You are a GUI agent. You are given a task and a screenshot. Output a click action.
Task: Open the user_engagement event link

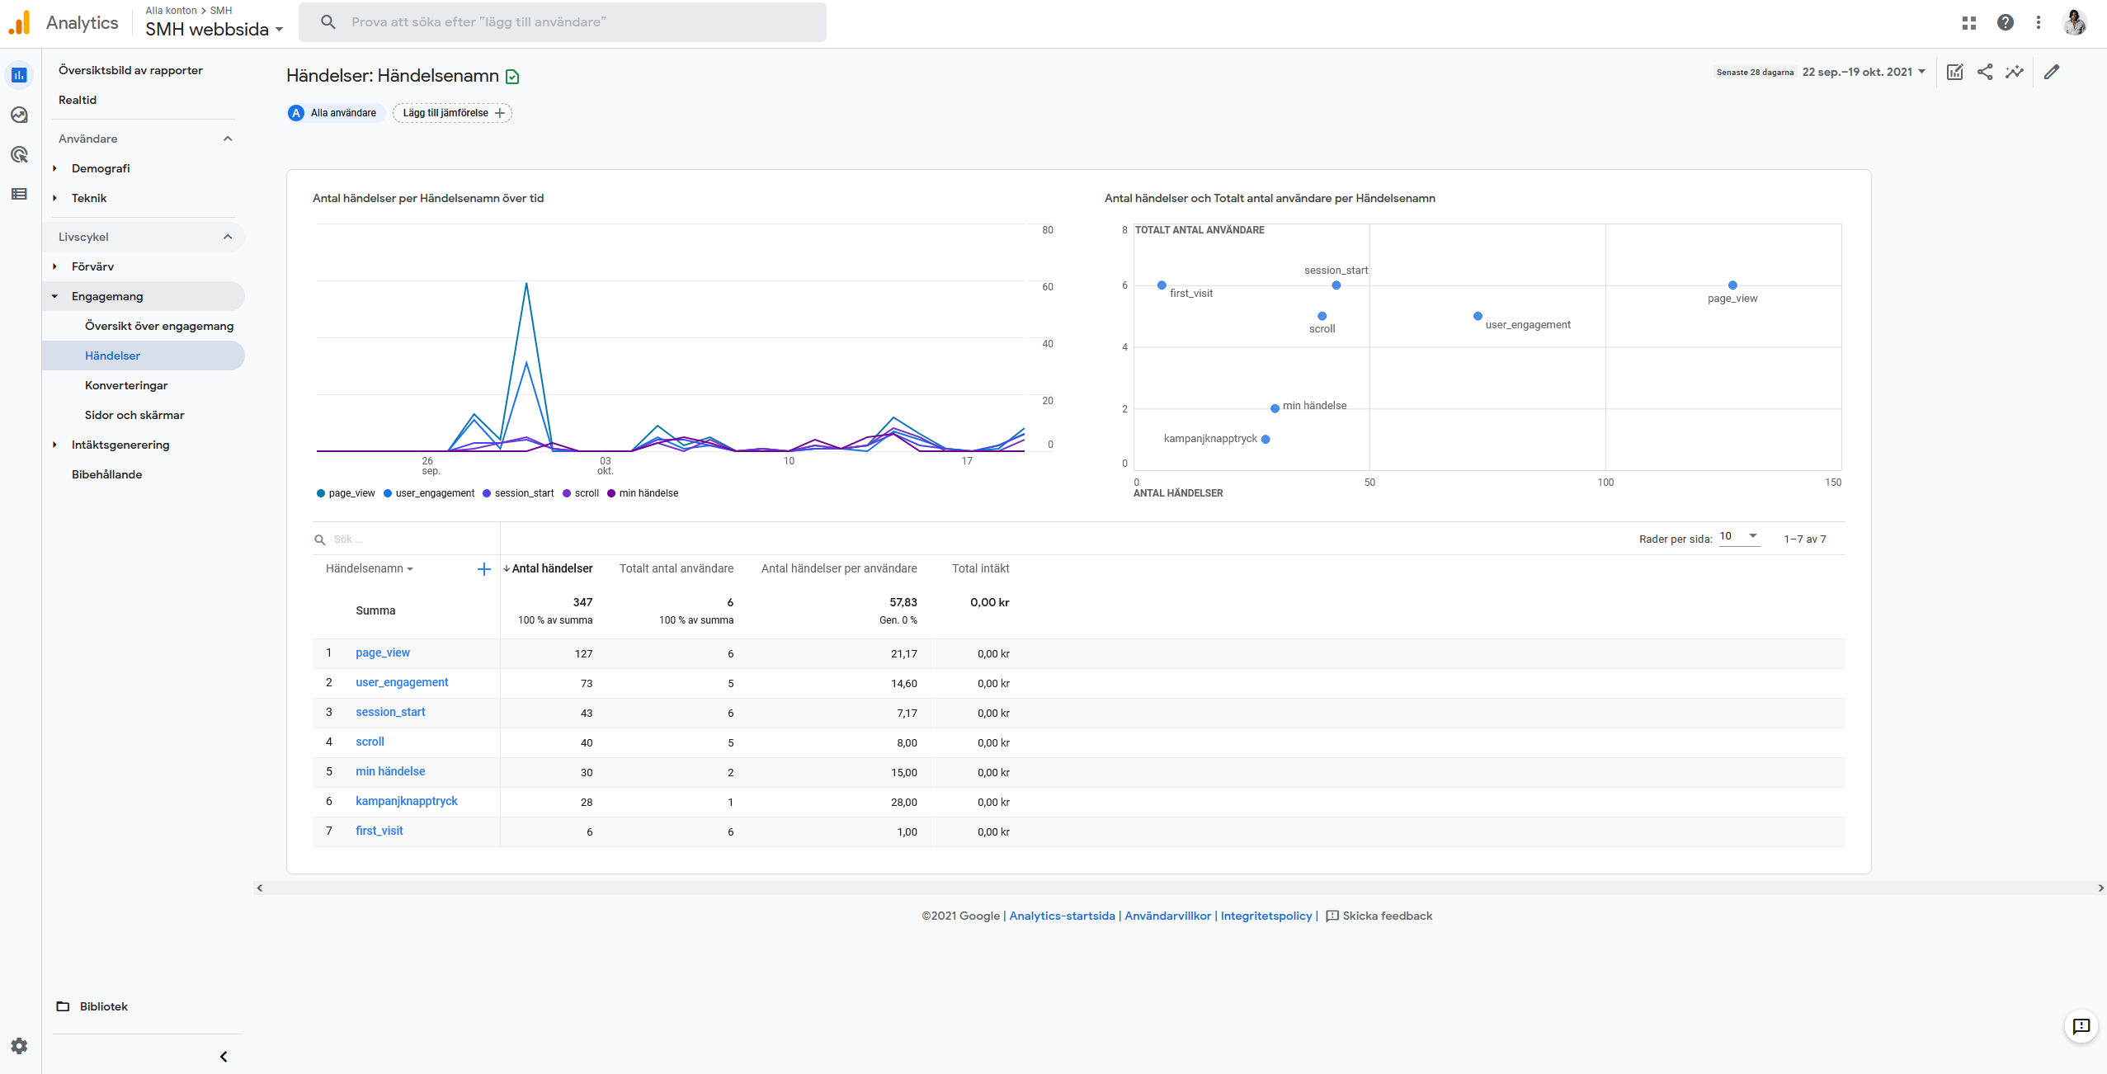tap(402, 682)
